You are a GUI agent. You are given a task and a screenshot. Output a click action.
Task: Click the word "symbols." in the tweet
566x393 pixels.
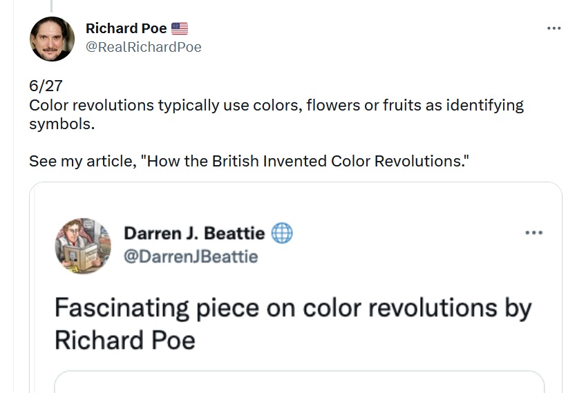click(x=62, y=124)
